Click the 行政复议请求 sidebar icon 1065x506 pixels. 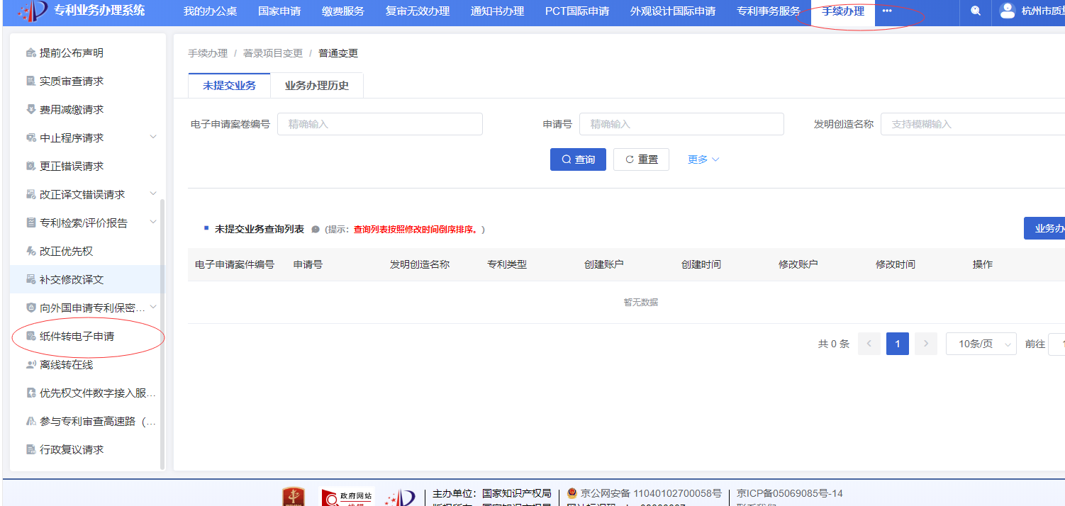pyautogui.click(x=30, y=450)
